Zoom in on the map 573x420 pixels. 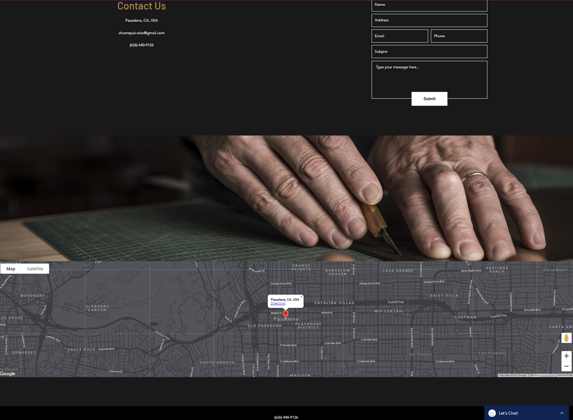point(566,356)
